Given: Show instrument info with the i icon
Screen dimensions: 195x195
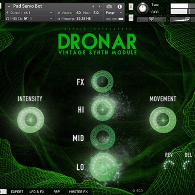Looking at the screenshot, I should coord(120,7).
